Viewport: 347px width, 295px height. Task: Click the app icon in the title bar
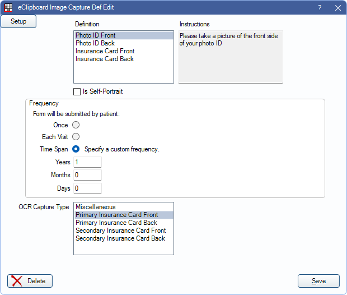pyautogui.click(x=8, y=8)
